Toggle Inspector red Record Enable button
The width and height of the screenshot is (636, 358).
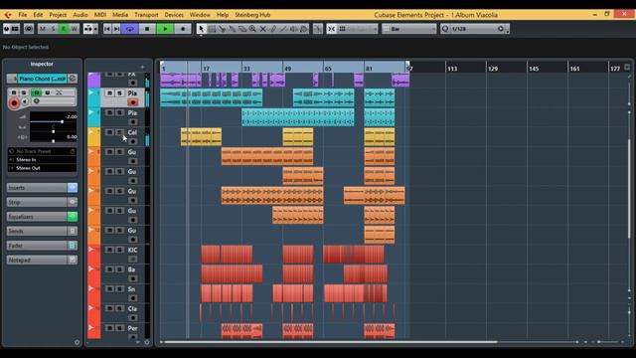point(14,103)
